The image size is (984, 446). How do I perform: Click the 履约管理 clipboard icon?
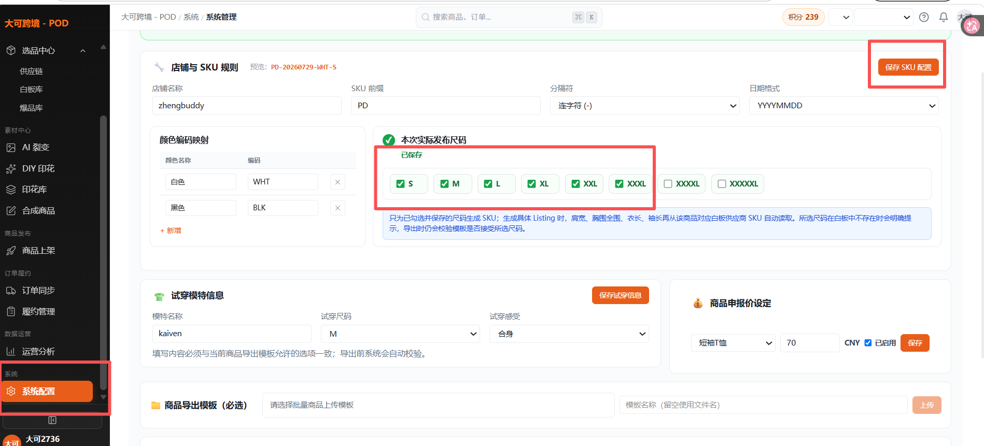(11, 311)
